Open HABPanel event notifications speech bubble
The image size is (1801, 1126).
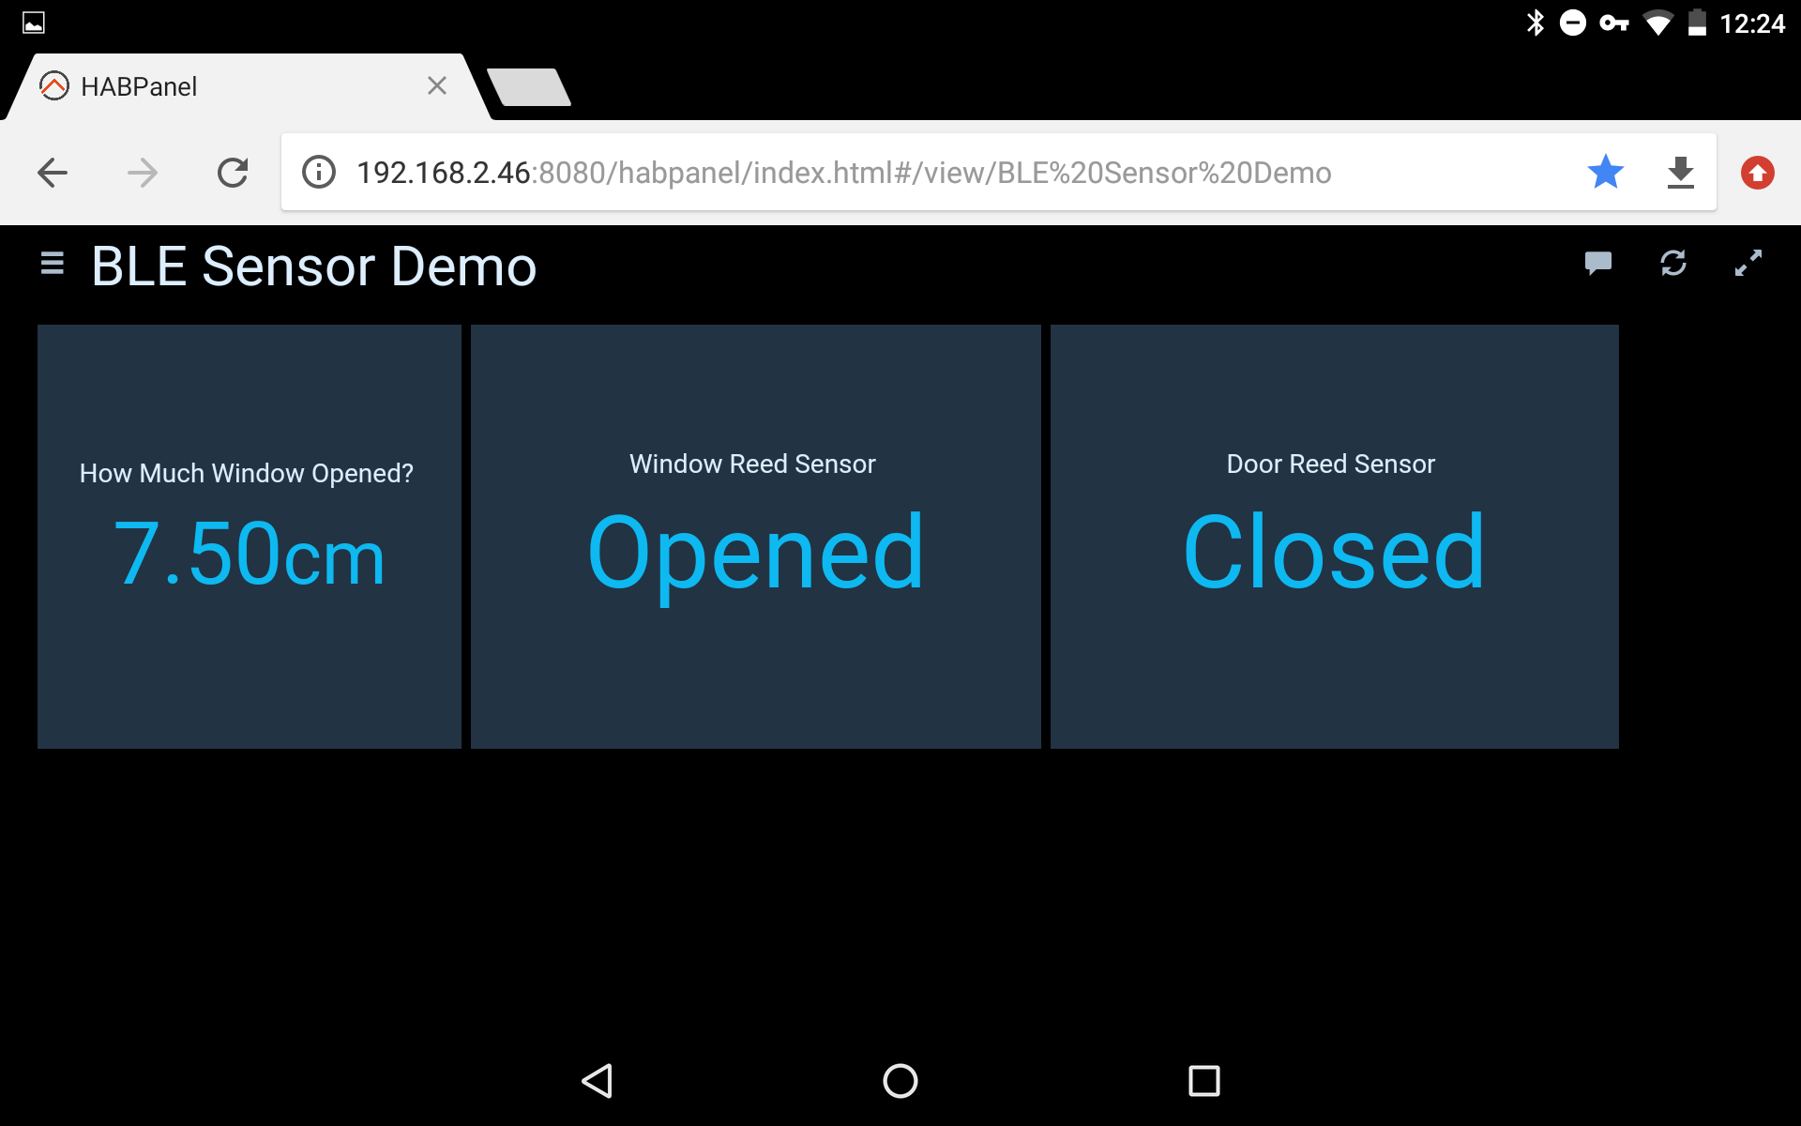point(1598,264)
